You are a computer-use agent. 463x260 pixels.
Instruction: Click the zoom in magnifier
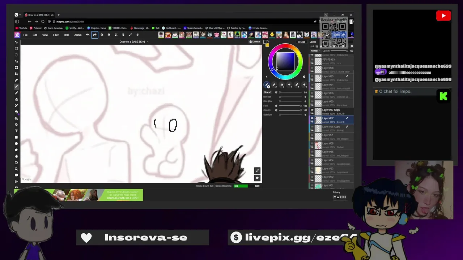pos(102,35)
